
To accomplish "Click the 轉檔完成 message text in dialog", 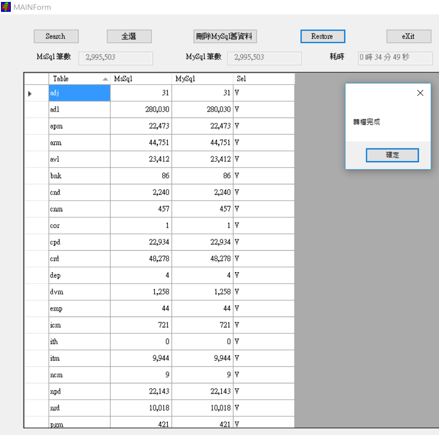I will [x=366, y=122].
